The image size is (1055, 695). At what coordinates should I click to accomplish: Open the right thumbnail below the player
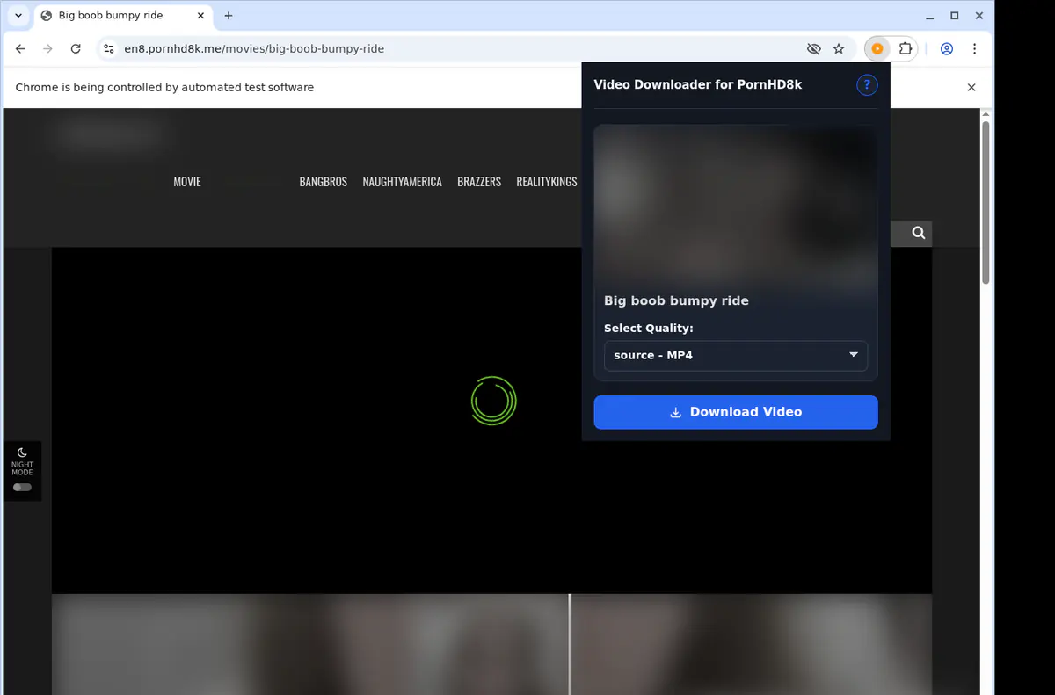pos(752,644)
